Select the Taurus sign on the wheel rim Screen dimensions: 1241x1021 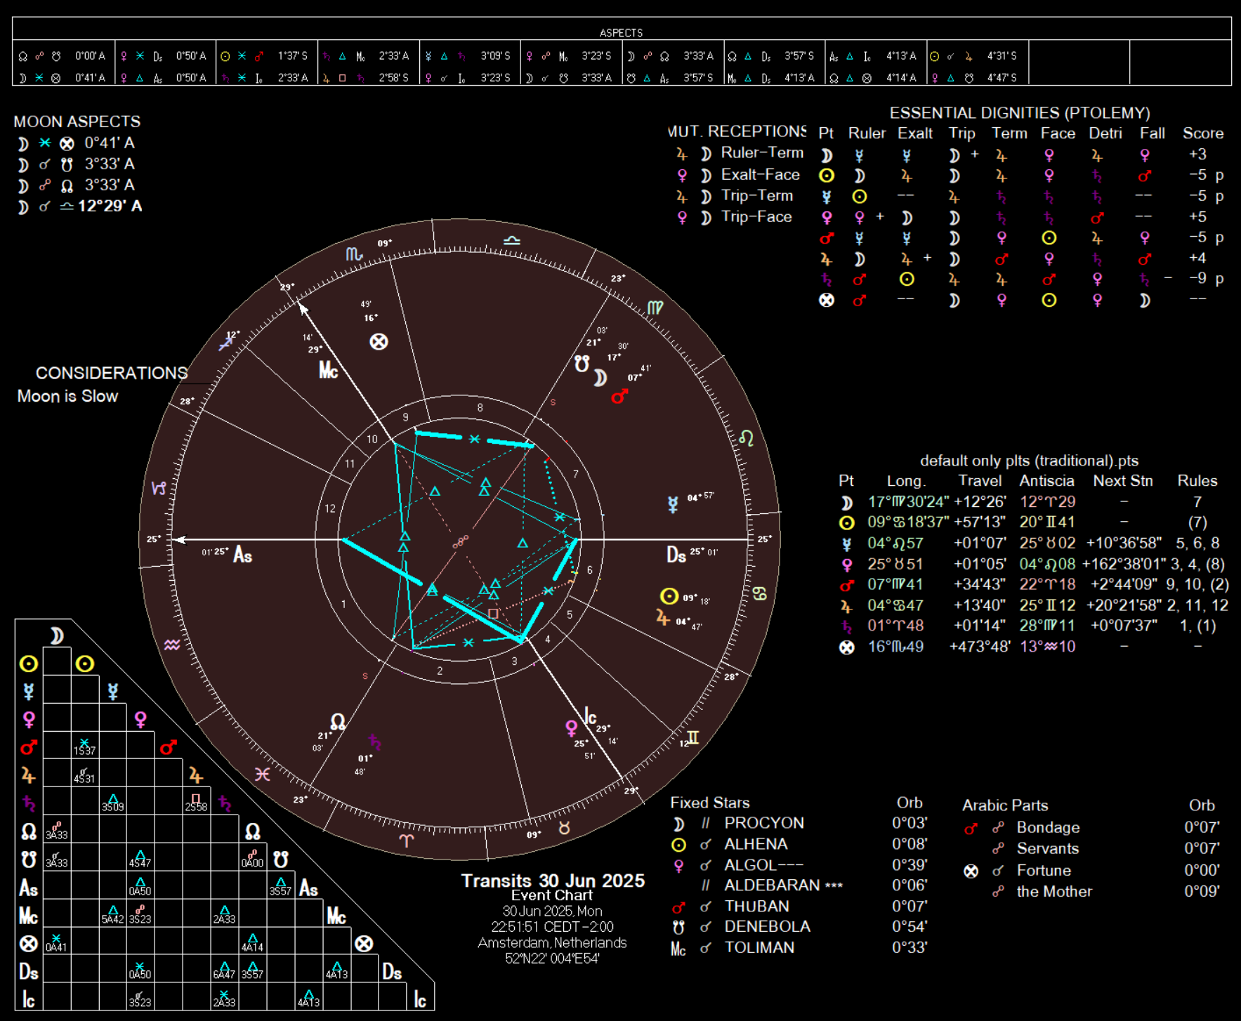pyautogui.click(x=564, y=827)
